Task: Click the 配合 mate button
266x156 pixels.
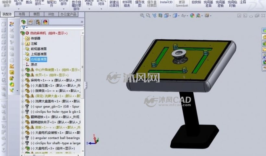Action: tap(29, 2)
